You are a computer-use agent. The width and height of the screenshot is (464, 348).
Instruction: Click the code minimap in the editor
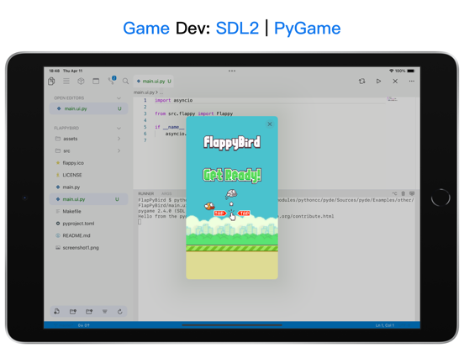point(392,99)
